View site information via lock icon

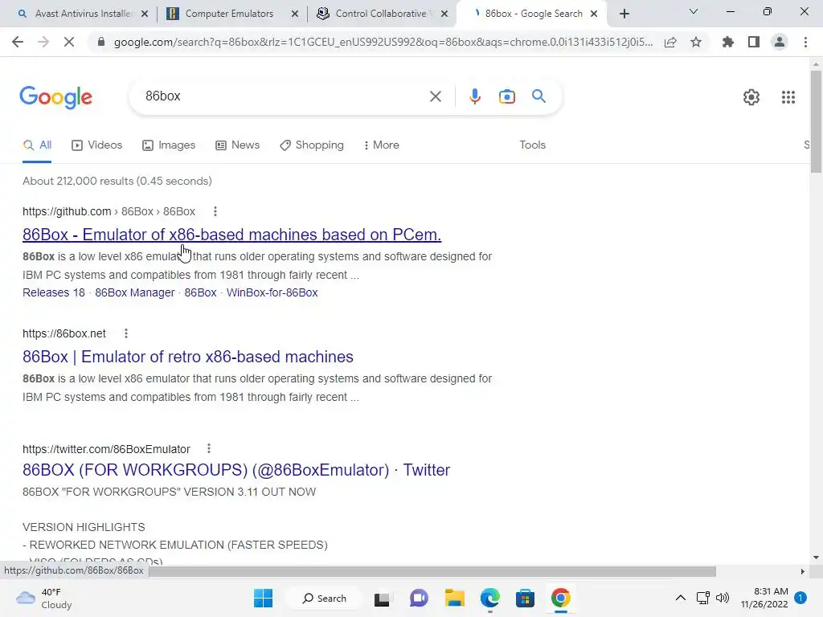pos(101,42)
